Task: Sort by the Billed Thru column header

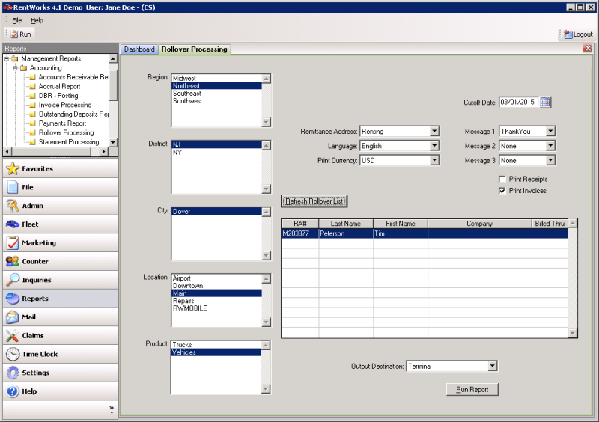Action: [550, 224]
